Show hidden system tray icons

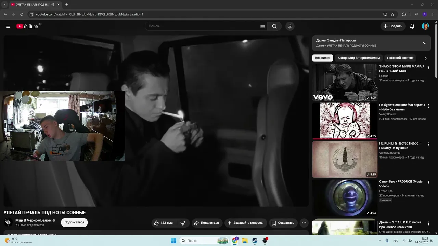(379, 241)
